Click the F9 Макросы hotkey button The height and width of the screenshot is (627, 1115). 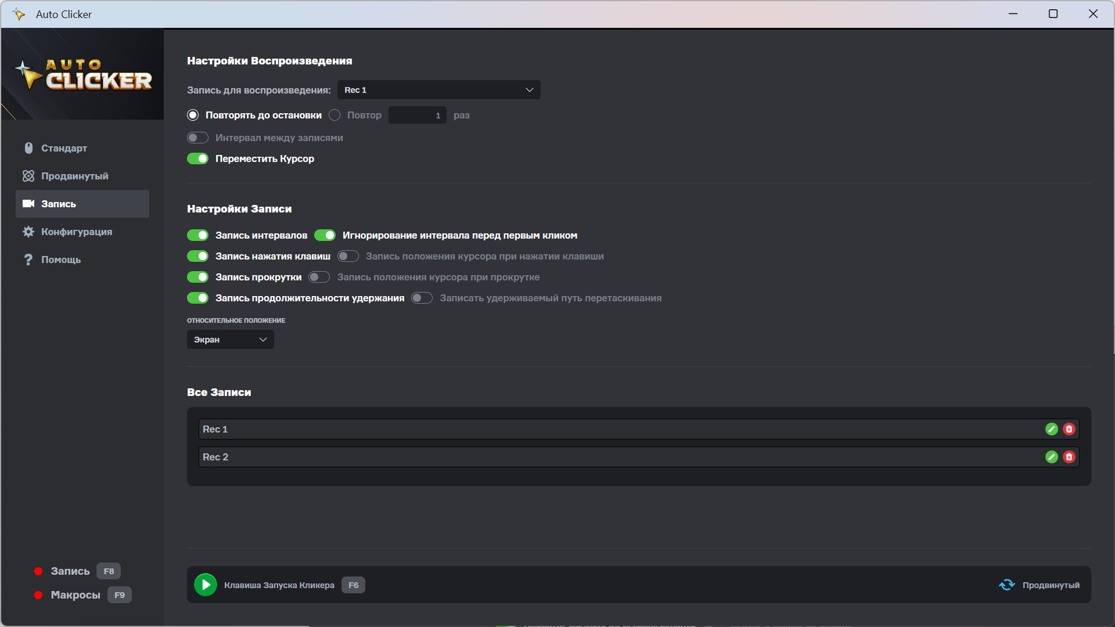(x=119, y=594)
